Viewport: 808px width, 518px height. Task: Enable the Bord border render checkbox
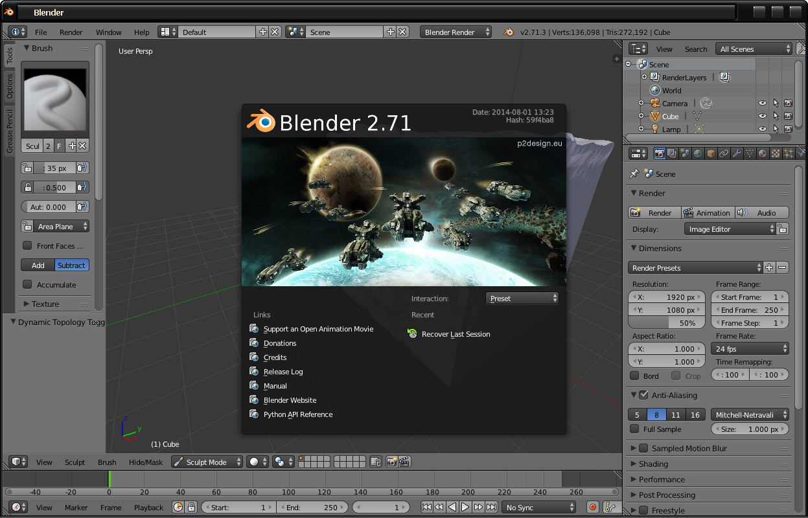tap(634, 376)
